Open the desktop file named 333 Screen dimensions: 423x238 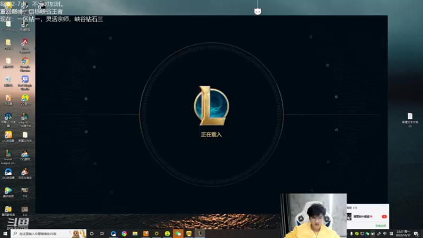[x=25, y=210]
